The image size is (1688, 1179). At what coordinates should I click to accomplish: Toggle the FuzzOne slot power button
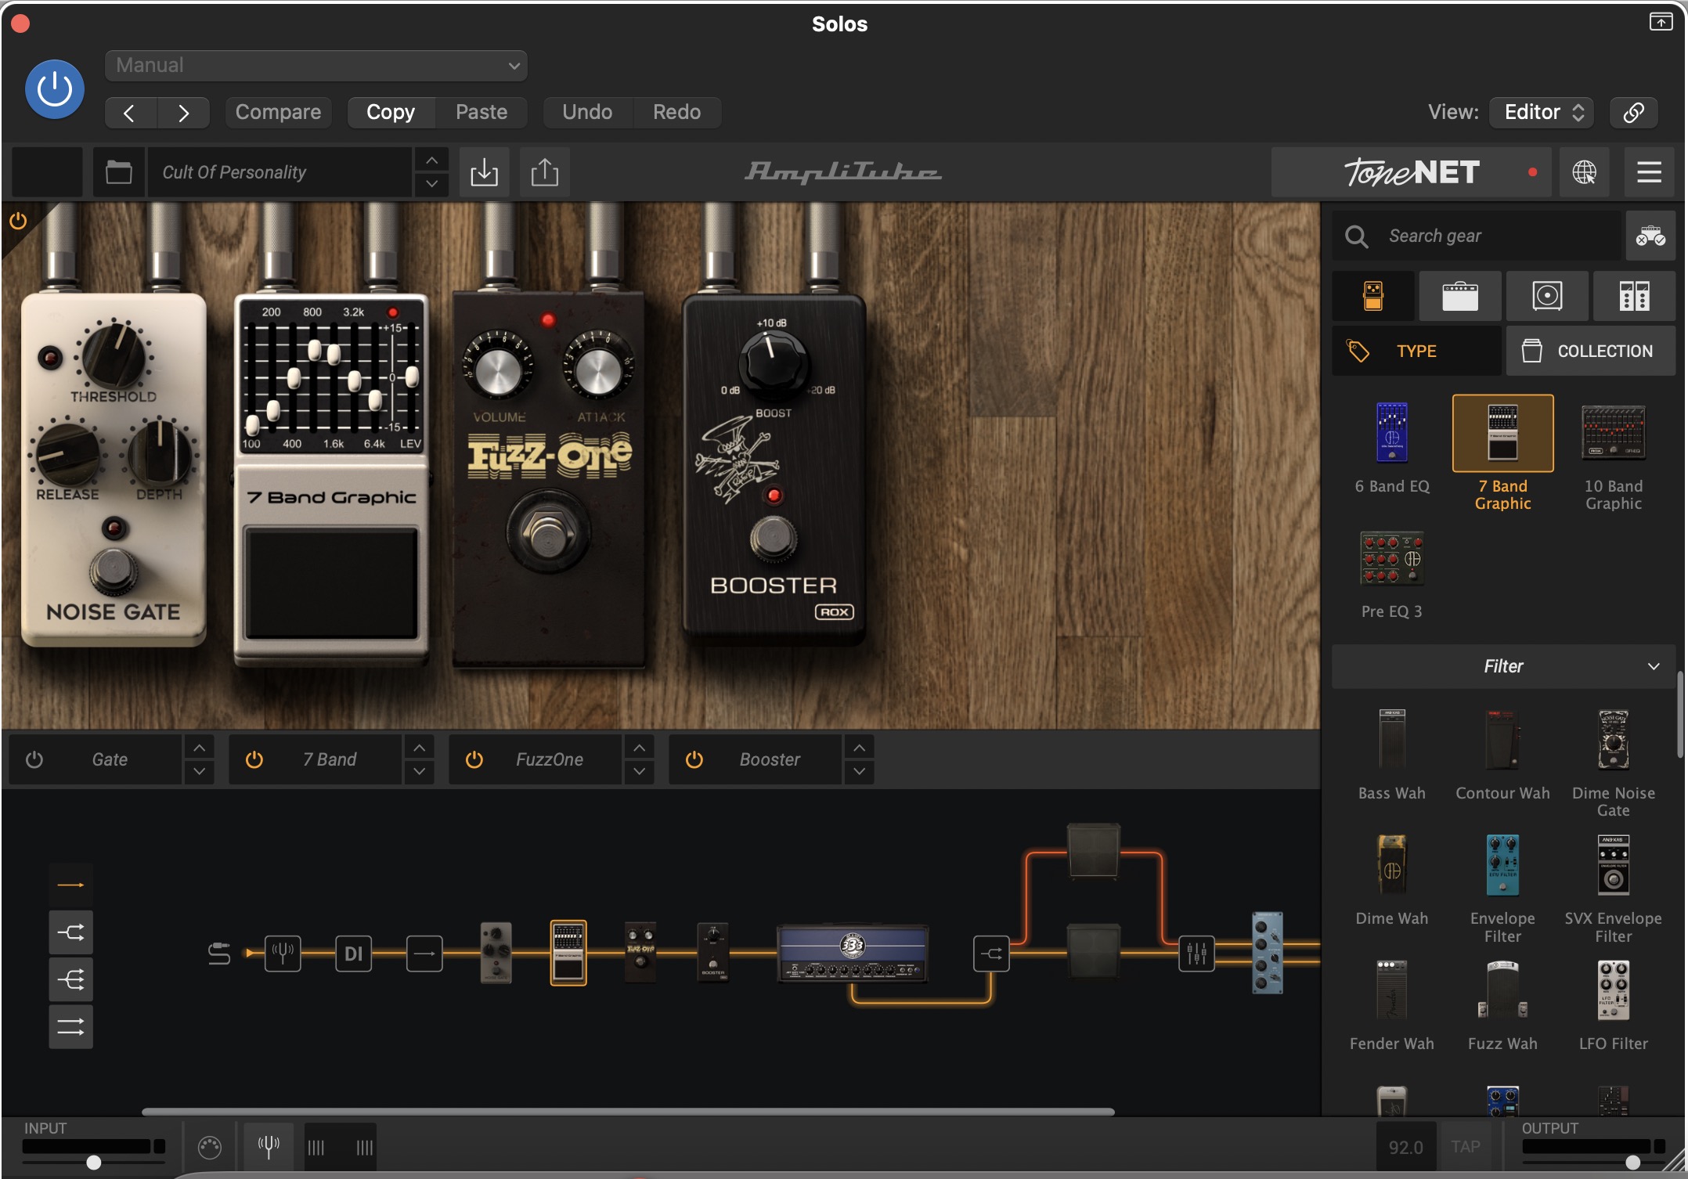pyautogui.click(x=474, y=759)
